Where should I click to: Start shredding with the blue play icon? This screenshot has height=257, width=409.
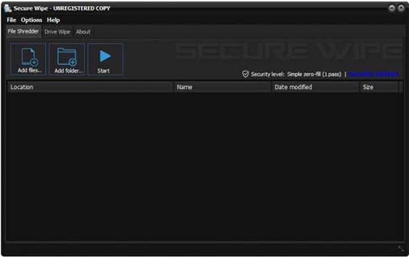tap(105, 59)
